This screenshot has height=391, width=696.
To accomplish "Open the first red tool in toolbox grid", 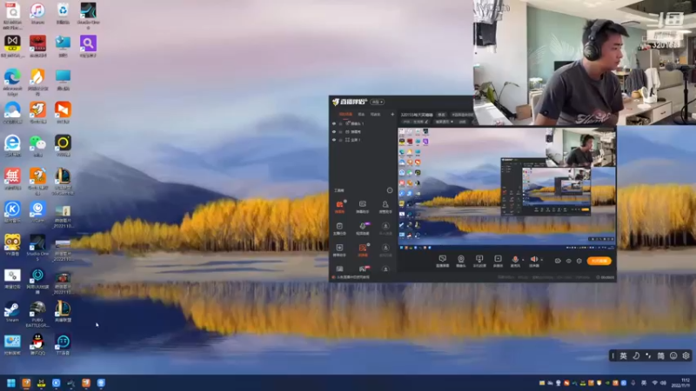I will pyautogui.click(x=339, y=206).
